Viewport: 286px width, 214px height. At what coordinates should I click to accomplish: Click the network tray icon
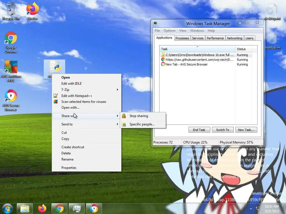pyautogui.click(x=258, y=208)
